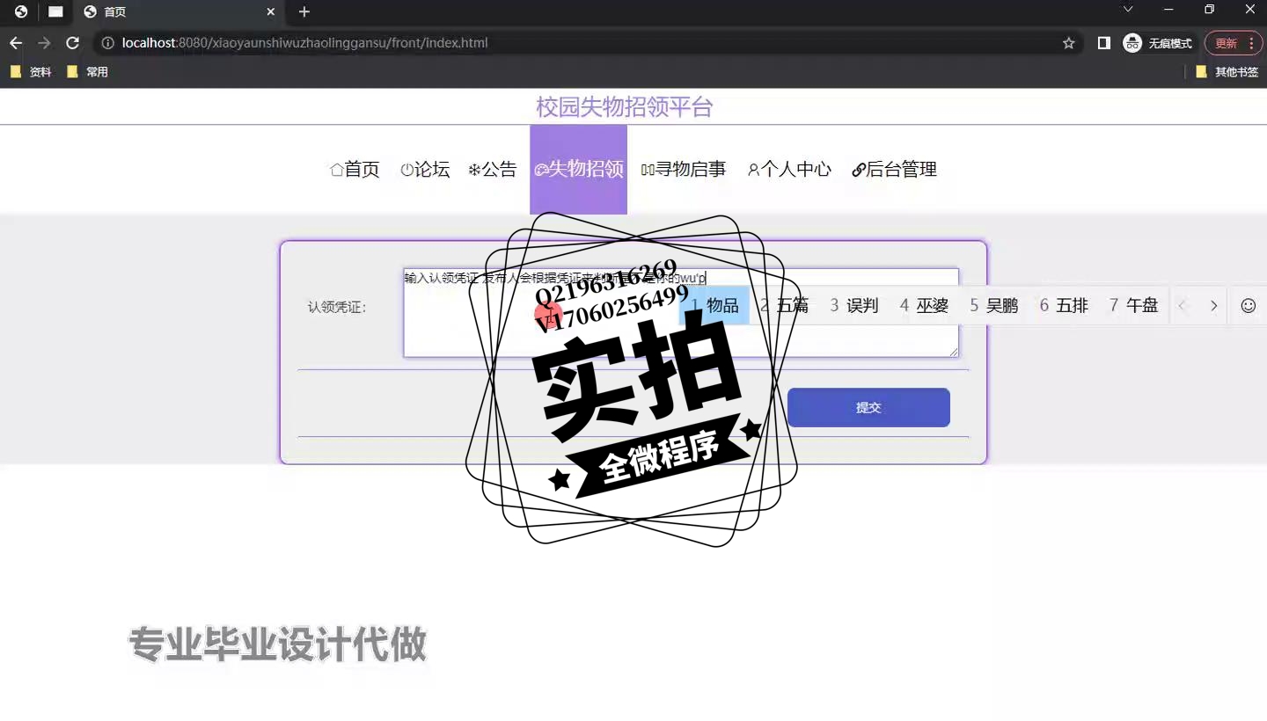
Task: Show next IME candidates page arrow
Action: [x=1213, y=306]
